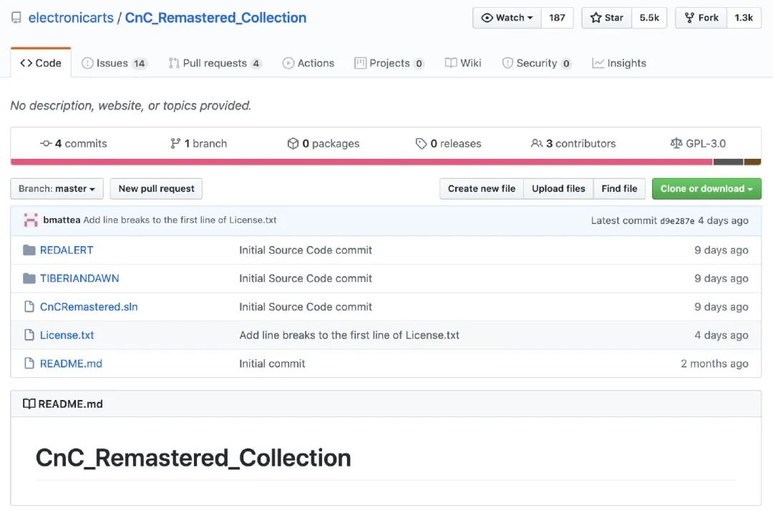Open README.md file in file list
This screenshot has height=518, width=773.
click(71, 363)
